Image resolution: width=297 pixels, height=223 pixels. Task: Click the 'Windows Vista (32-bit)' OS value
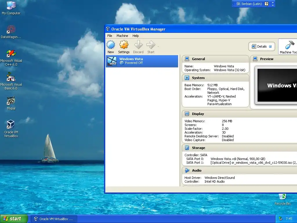tap(229, 70)
